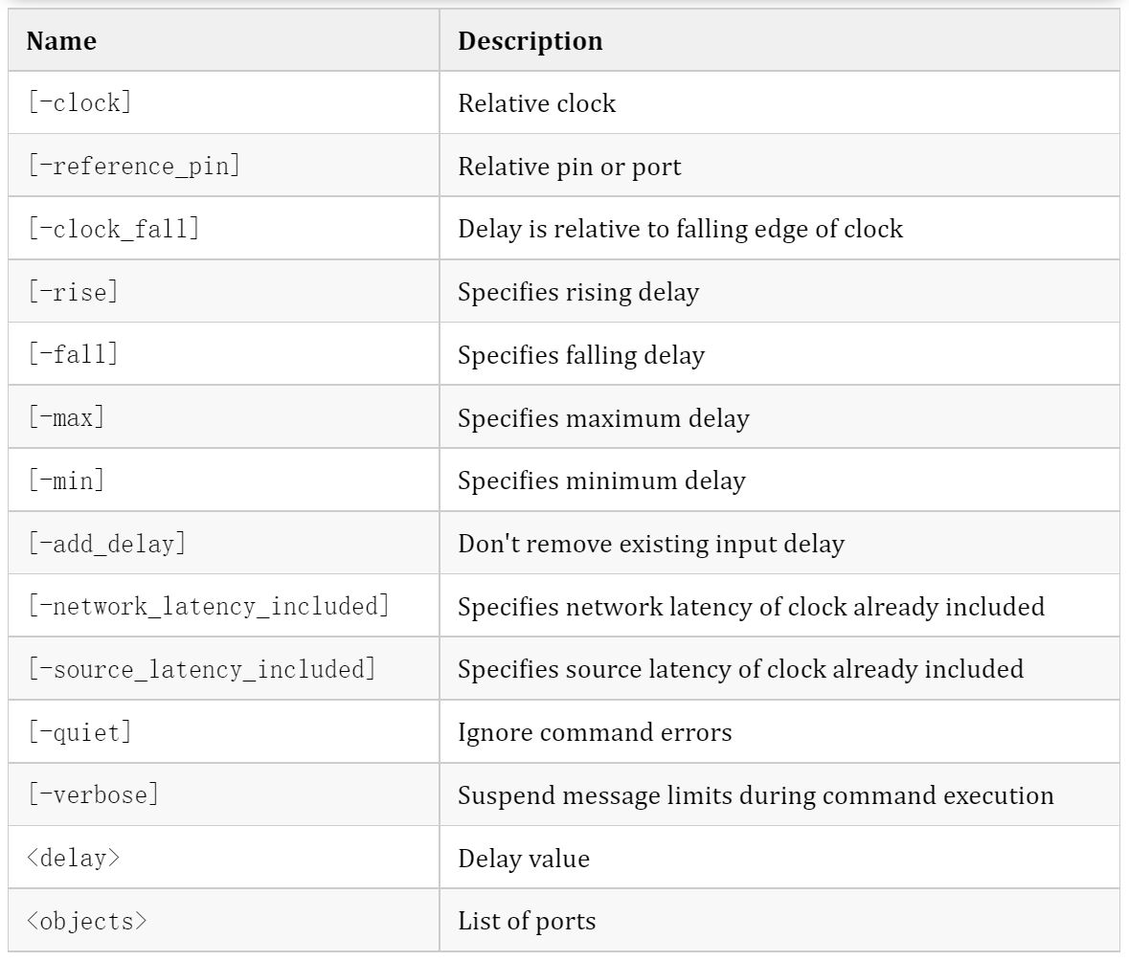Select the [-add_delay] option name
1129x961 pixels.
(106, 544)
